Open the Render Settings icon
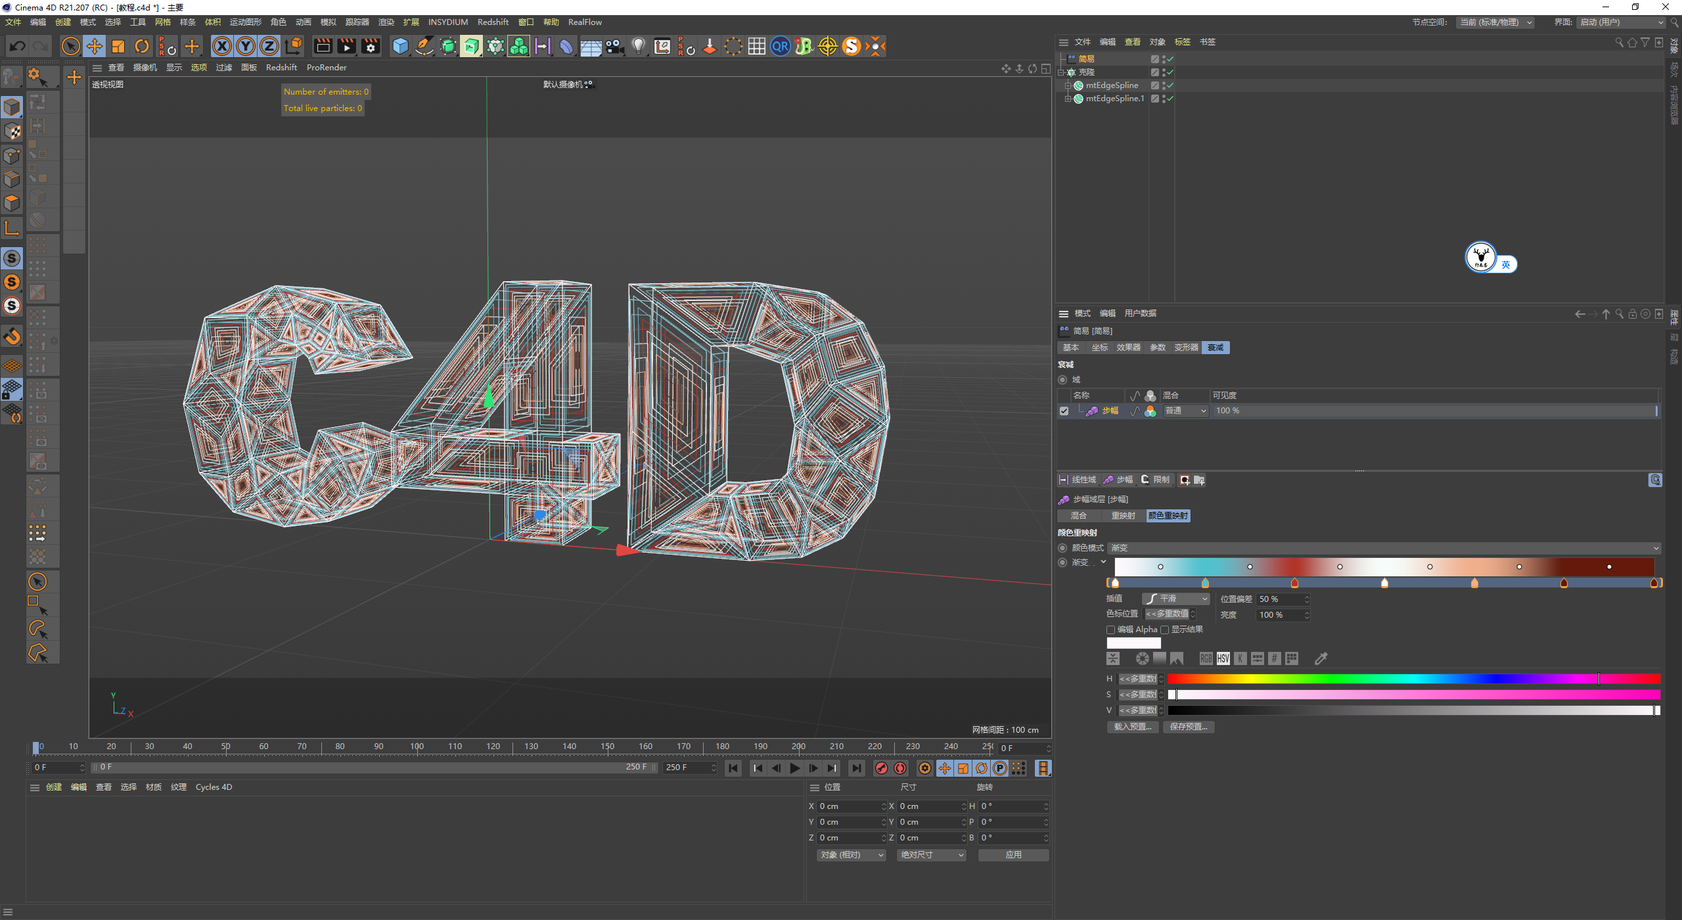The width and height of the screenshot is (1682, 920). click(371, 46)
